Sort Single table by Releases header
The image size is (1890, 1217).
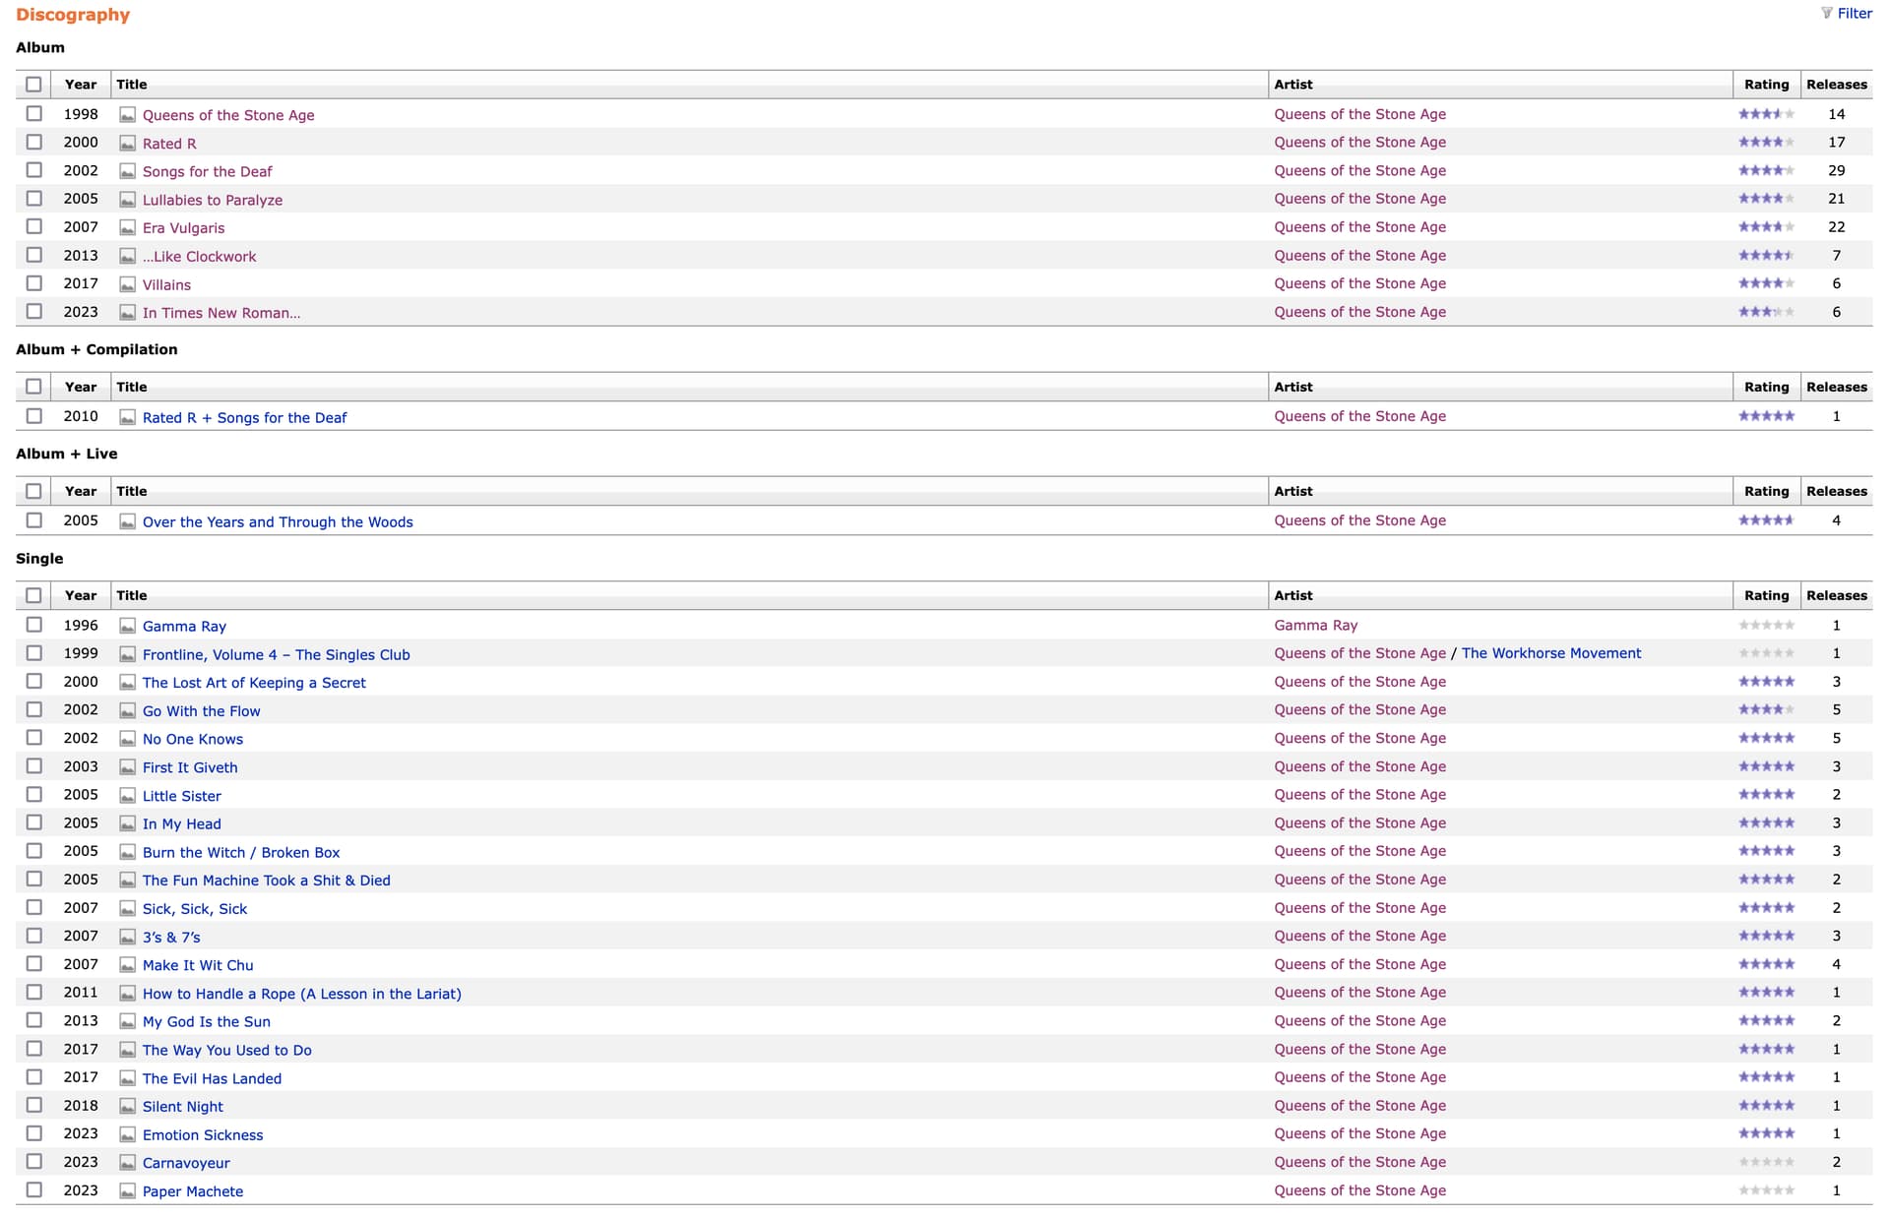(x=1837, y=595)
